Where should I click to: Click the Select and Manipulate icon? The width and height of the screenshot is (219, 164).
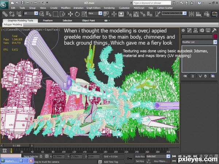coord(114,14)
